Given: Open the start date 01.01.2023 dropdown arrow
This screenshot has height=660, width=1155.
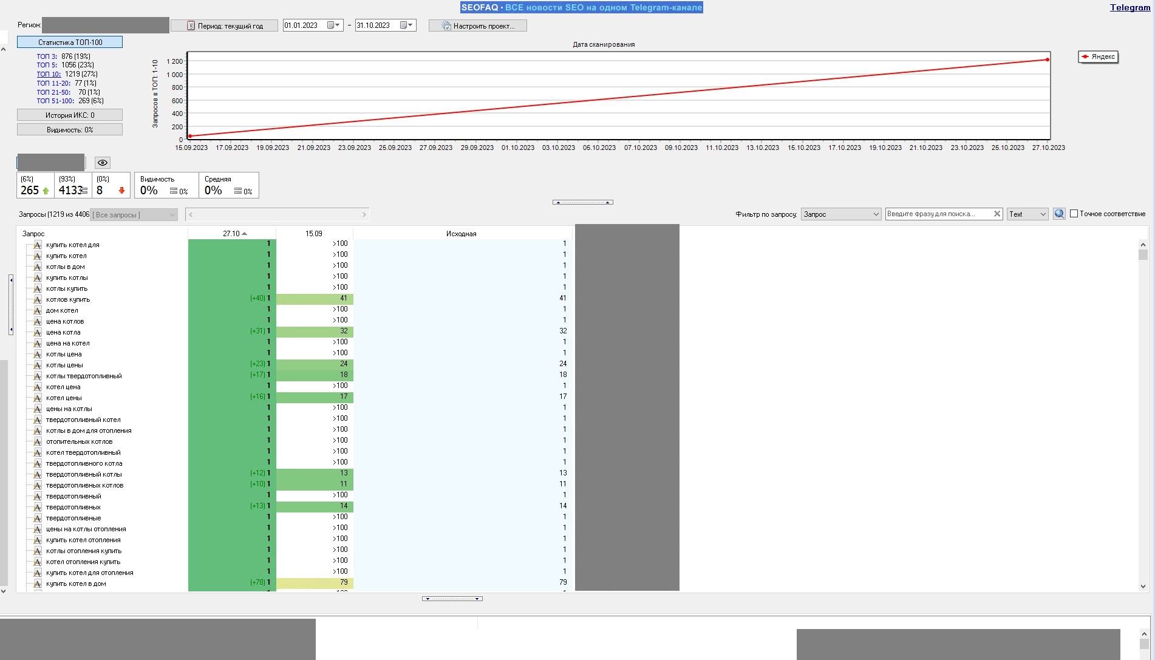Looking at the screenshot, I should tap(338, 26).
